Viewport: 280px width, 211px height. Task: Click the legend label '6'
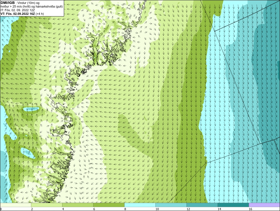[x=94, y=209]
